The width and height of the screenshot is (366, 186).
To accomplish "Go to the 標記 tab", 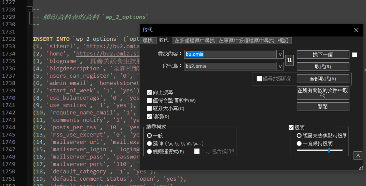I will click(x=283, y=40).
